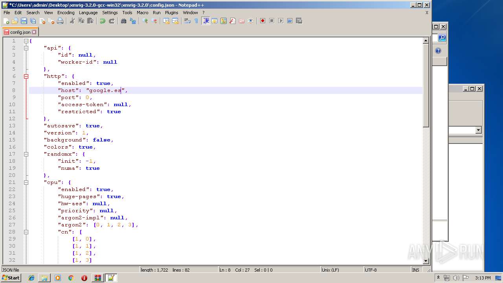Click the ? help menu
This screenshot has width=503, height=283.
[203, 13]
